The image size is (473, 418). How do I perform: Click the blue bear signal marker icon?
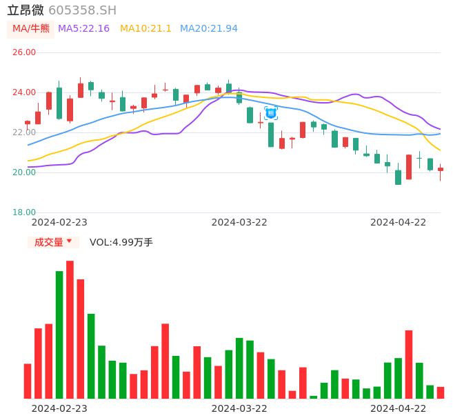click(271, 112)
